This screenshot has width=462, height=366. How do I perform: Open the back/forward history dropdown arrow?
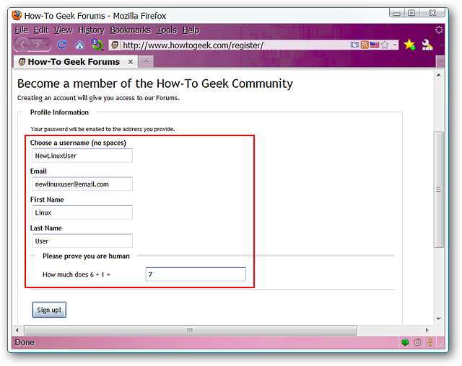(x=48, y=45)
